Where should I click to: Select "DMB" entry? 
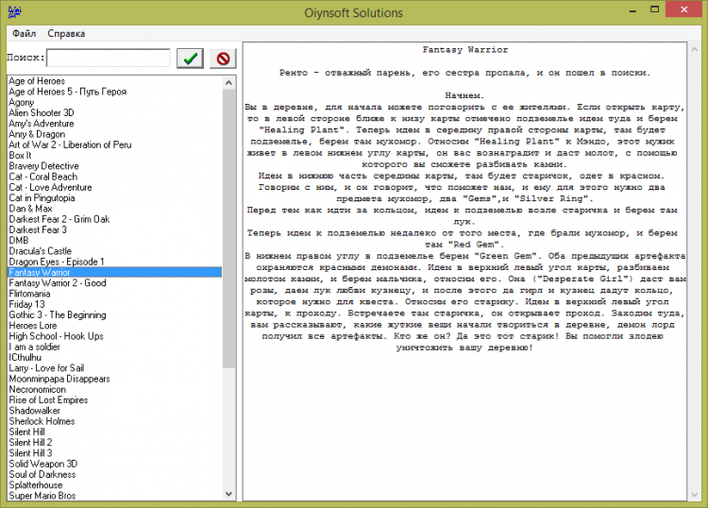114,240
